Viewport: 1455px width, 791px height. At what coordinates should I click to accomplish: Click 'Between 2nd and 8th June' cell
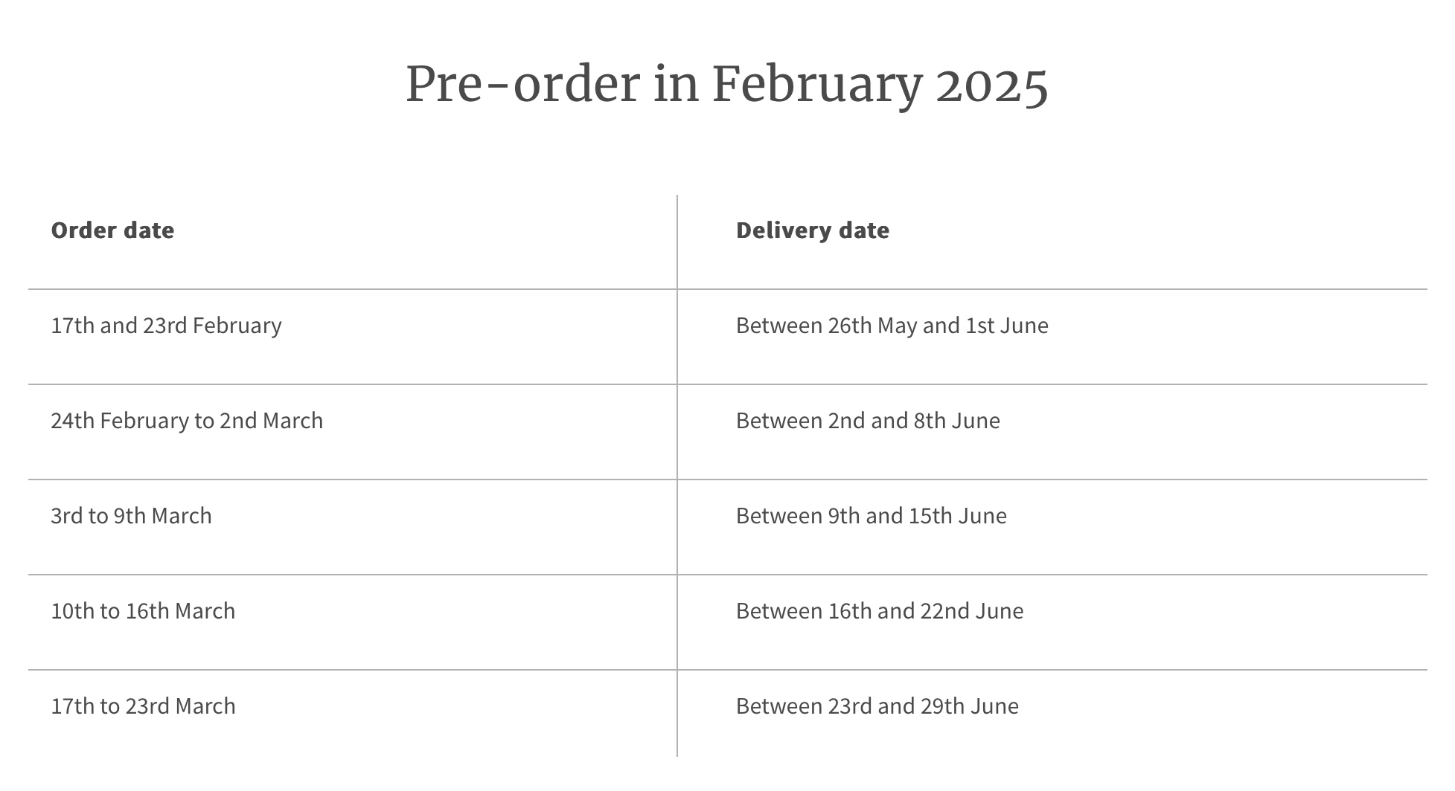pos(868,421)
